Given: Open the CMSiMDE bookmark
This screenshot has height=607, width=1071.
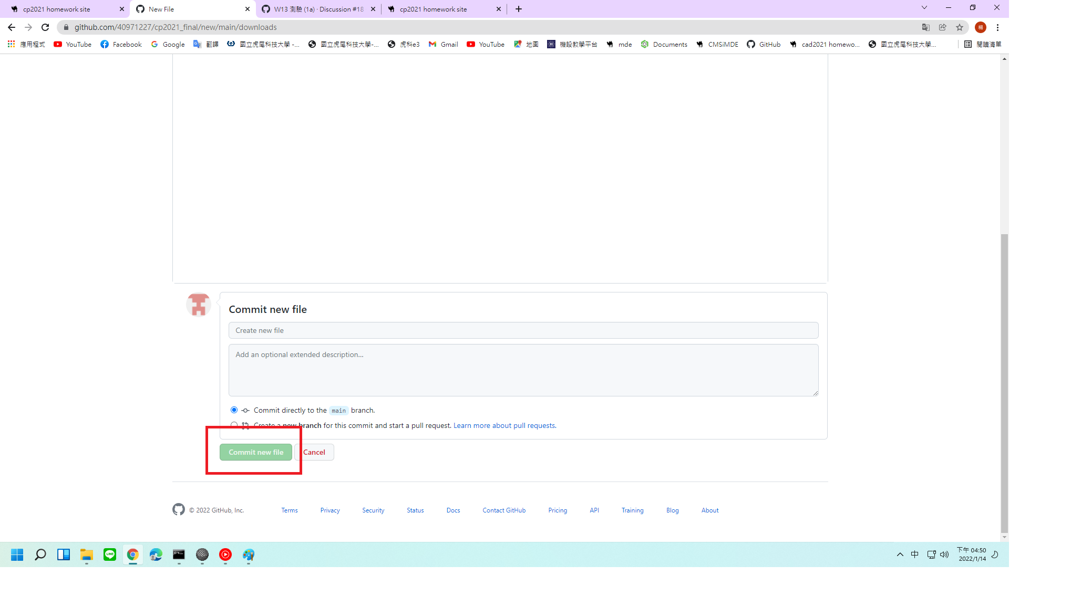Looking at the screenshot, I should coord(717,44).
